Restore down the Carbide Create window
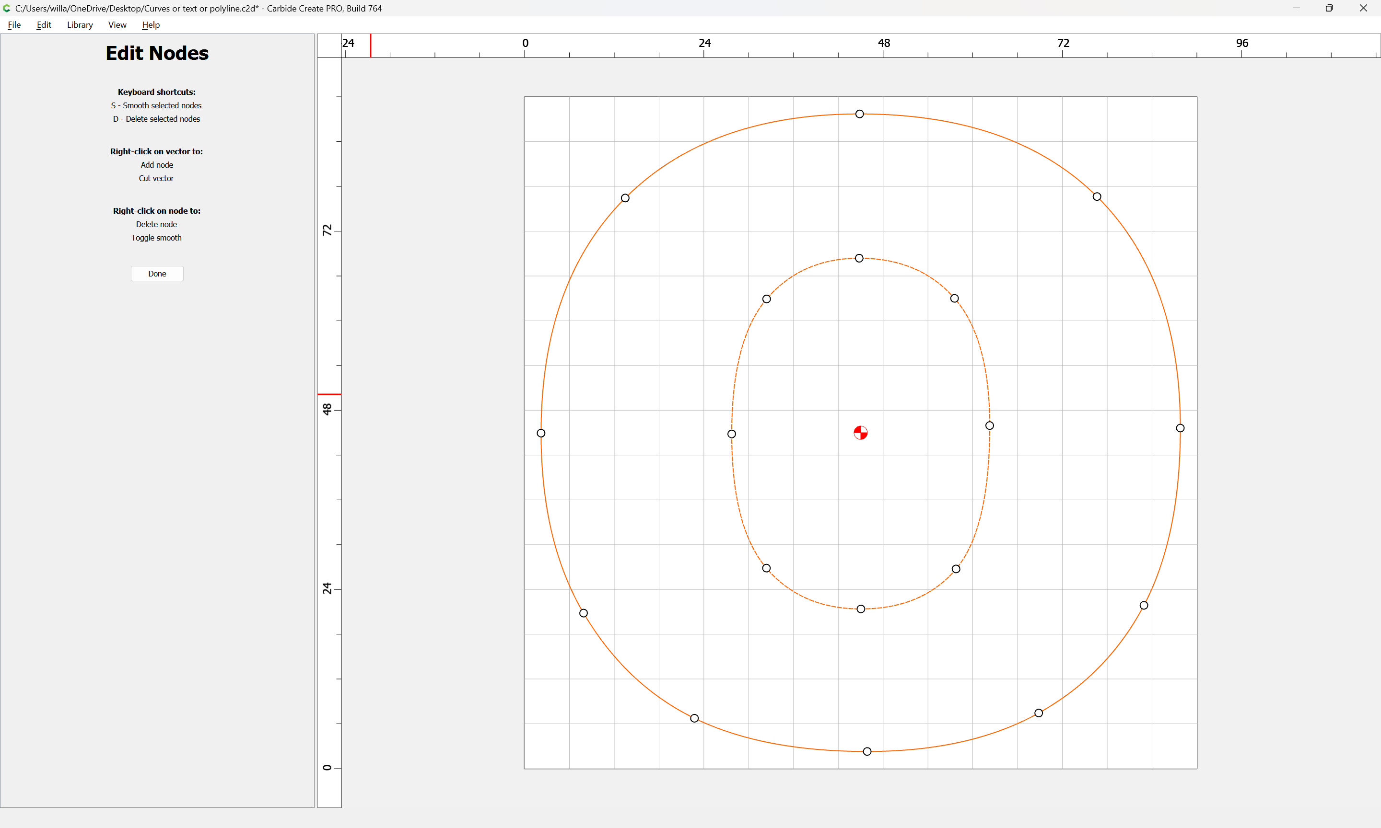The width and height of the screenshot is (1381, 828). coord(1329,8)
